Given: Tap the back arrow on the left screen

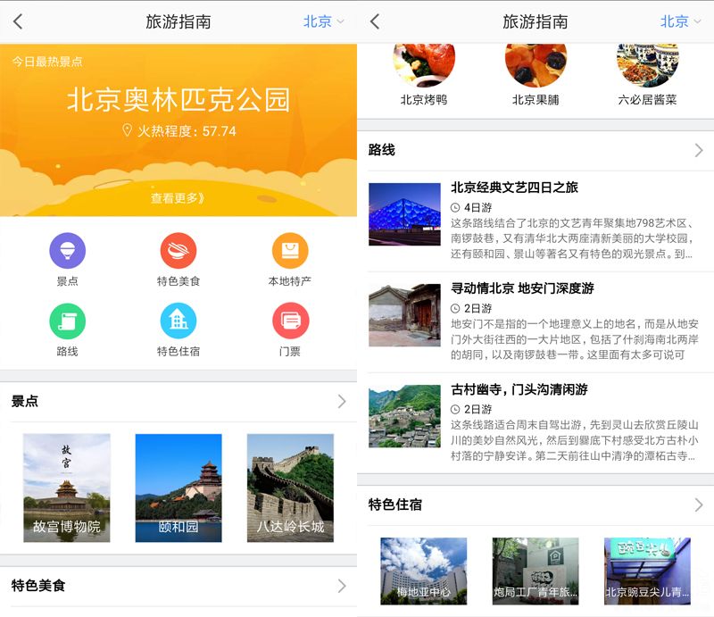Looking at the screenshot, I should 19,21.
